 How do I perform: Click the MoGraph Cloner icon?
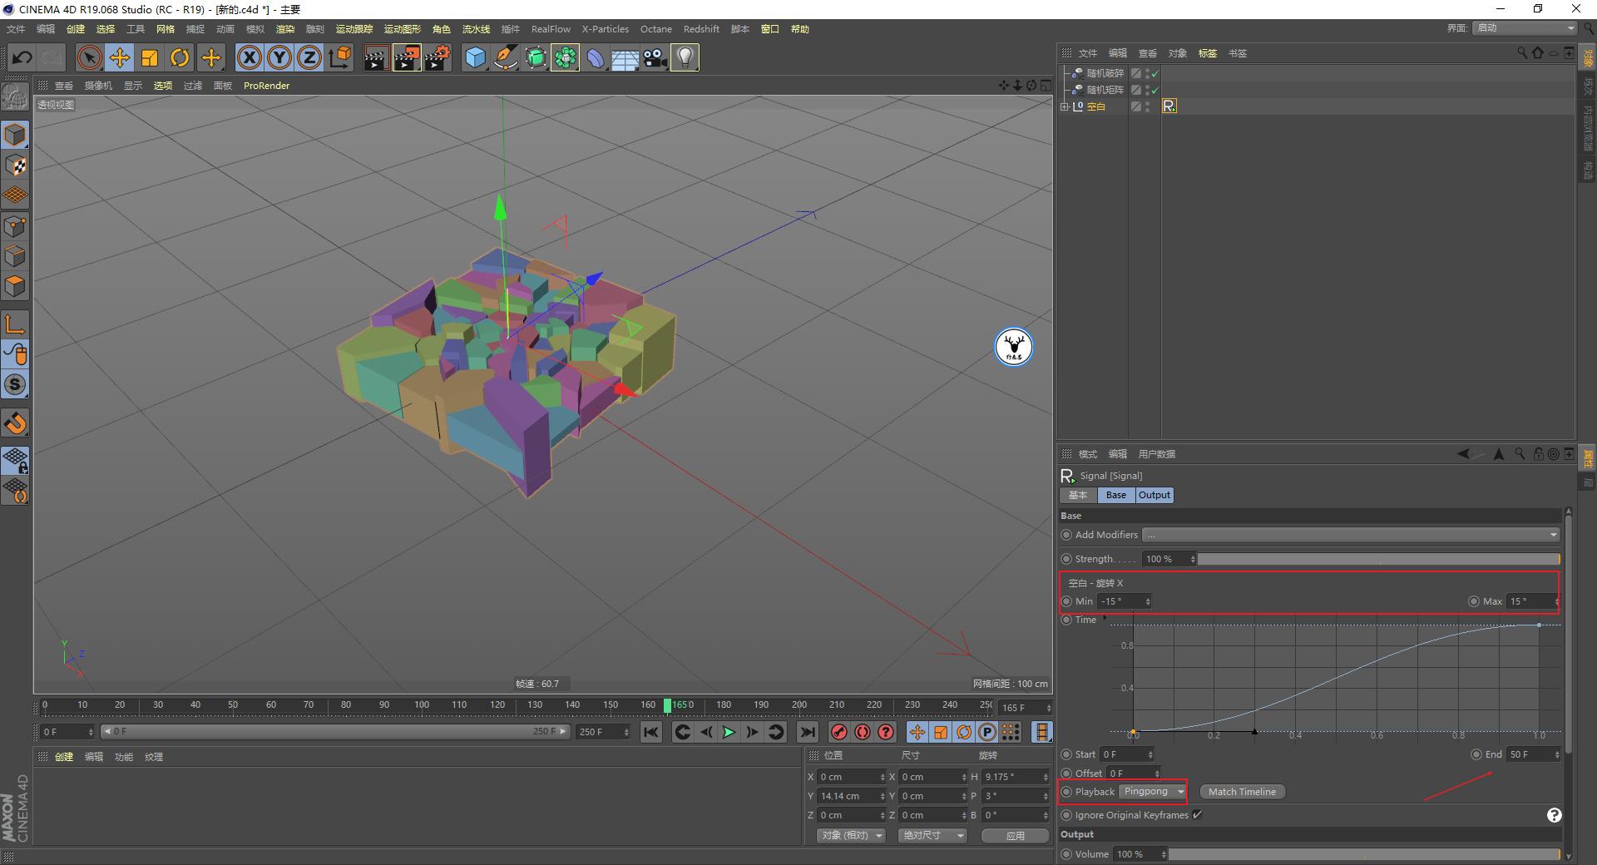coord(565,57)
